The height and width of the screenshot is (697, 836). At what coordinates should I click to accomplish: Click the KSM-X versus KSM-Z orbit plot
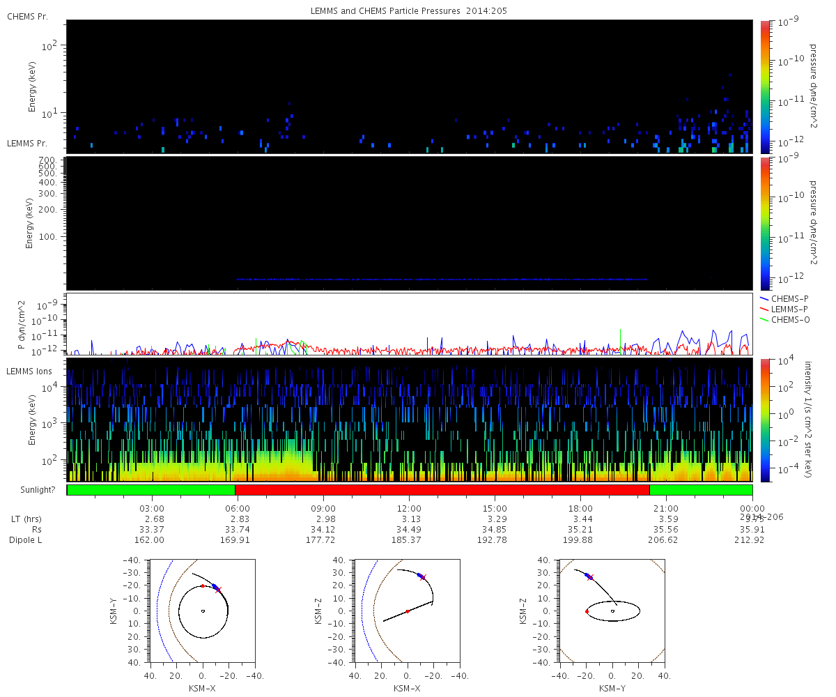(407, 611)
